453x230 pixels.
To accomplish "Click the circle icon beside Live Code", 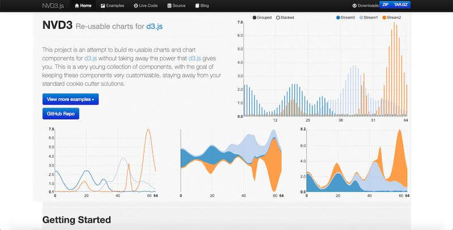I will tap(136, 6).
